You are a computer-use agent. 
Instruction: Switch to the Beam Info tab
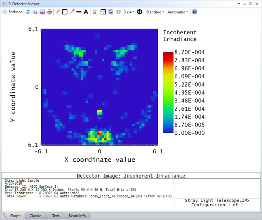tap(77, 216)
